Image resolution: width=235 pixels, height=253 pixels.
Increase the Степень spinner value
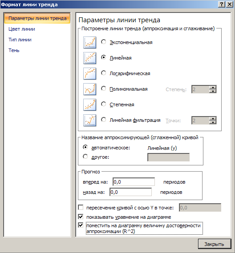click(x=213, y=88)
